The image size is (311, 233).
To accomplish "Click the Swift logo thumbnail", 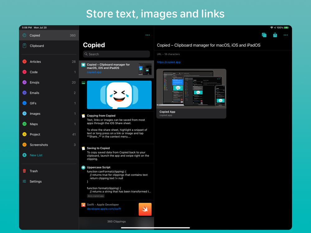I will (x=145, y=209).
